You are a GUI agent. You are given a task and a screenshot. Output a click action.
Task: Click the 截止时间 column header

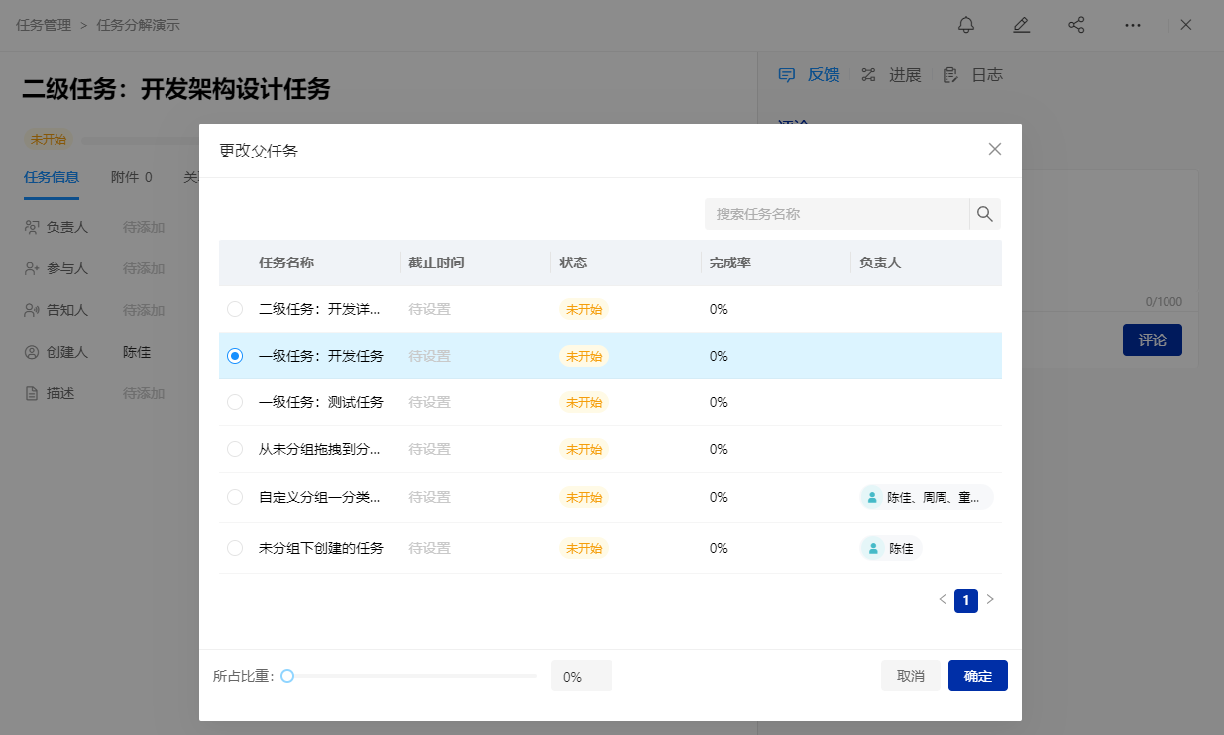(437, 262)
